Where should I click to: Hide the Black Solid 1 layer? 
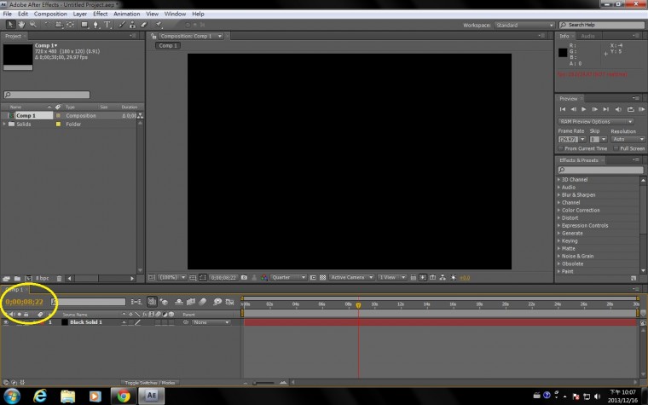(x=6, y=322)
